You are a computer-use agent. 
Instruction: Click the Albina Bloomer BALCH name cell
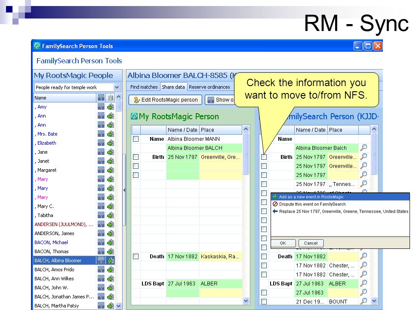(x=204, y=148)
